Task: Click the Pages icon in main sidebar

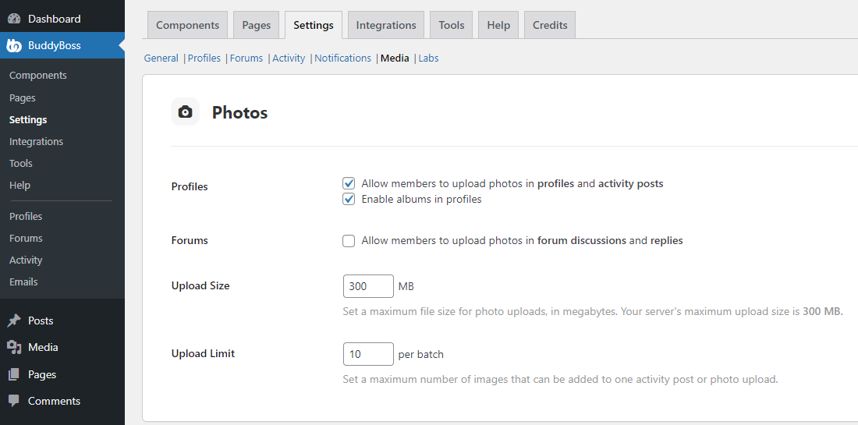Action: [14, 374]
